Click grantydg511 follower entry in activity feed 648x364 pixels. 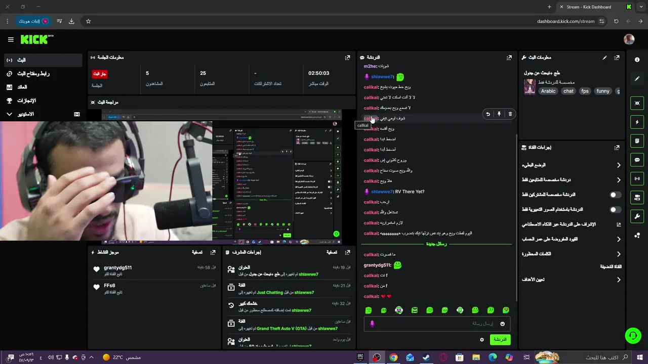(154, 270)
